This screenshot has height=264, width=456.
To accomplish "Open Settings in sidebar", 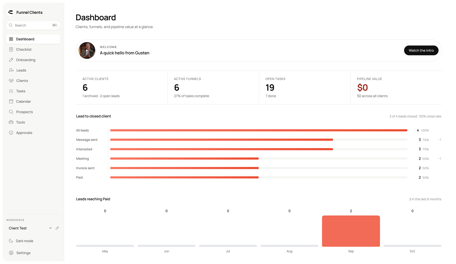I will (33, 253).
